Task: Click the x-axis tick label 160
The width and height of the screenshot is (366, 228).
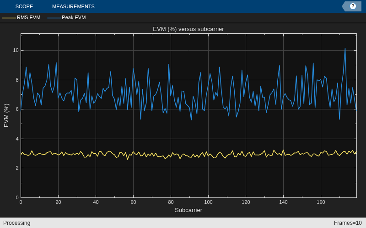Action: (321, 202)
